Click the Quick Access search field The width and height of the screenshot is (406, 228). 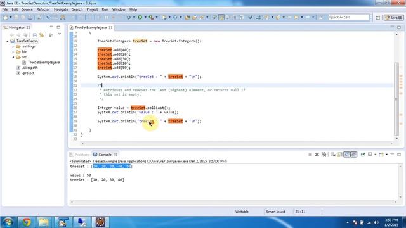pos(348,17)
